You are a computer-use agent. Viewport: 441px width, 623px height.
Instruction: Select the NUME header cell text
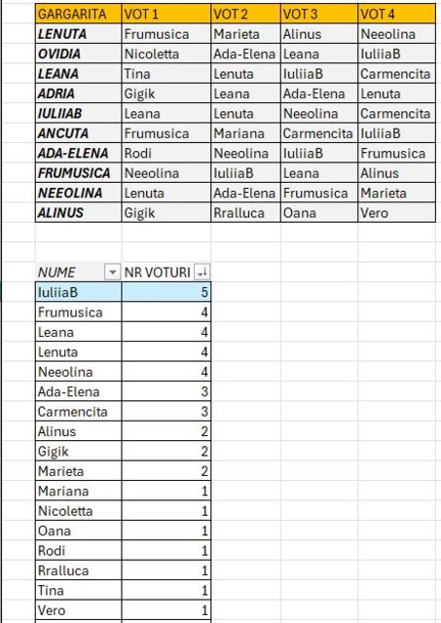coord(56,273)
